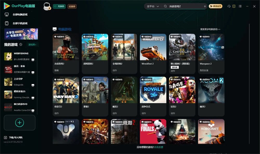The image size is (260, 154).
Task: Click the search magnifier icon
Action: 165,6
